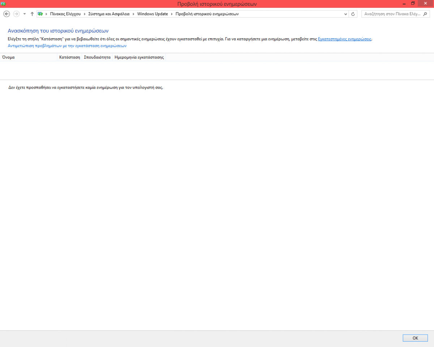Image resolution: width=434 pixels, height=347 pixels.
Task: Expand the chevron after Windows Update
Action: (172, 14)
